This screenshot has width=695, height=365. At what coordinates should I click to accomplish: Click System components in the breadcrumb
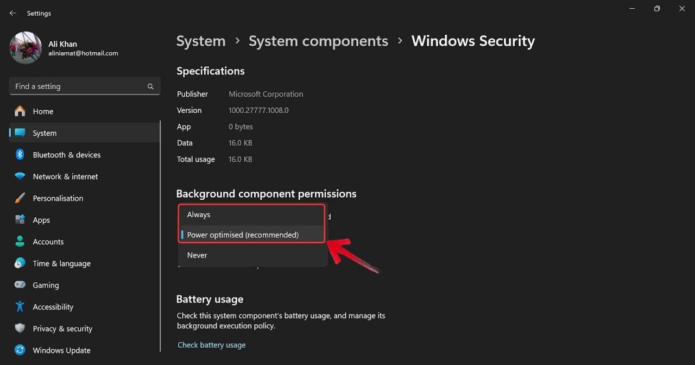point(318,41)
